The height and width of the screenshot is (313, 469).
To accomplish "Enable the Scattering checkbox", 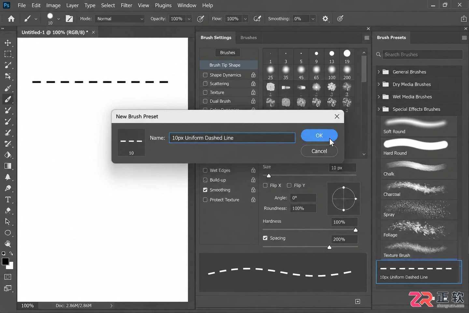I will click(205, 84).
